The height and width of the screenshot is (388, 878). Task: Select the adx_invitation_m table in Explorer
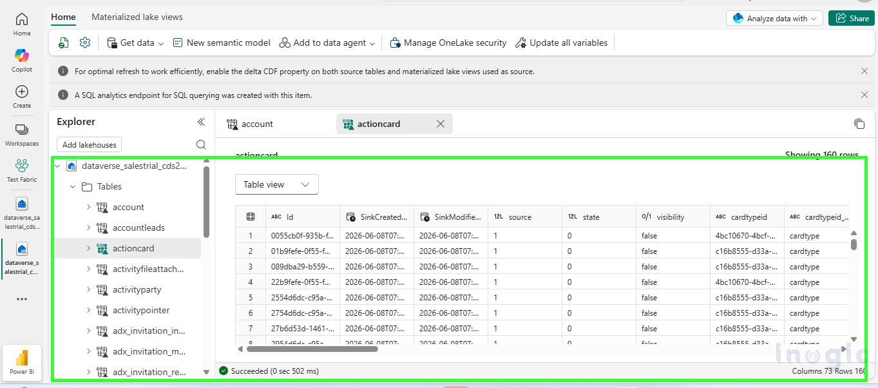[x=149, y=351]
